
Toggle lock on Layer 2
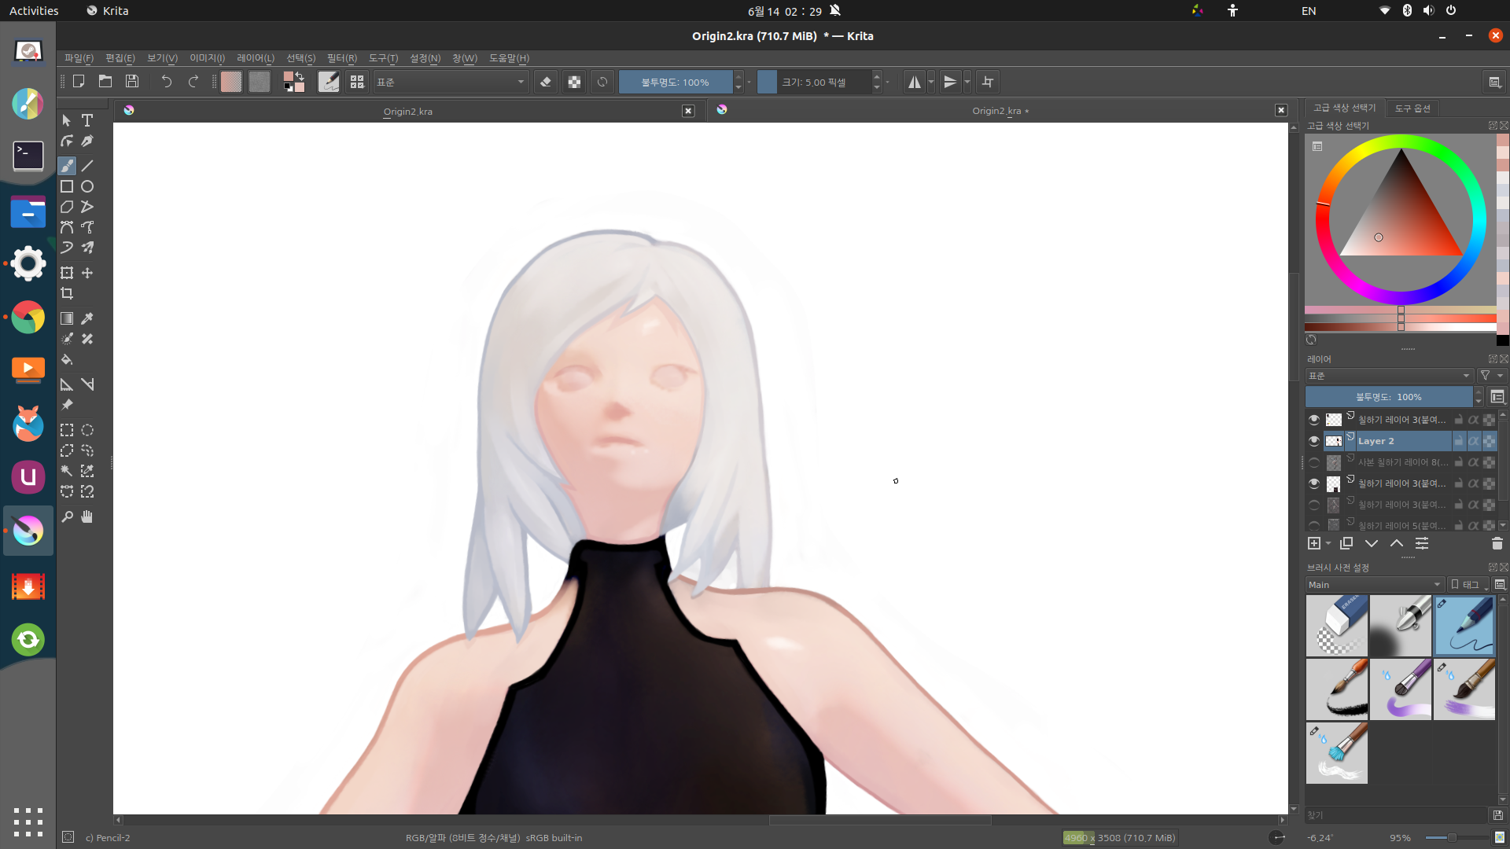click(x=1458, y=441)
